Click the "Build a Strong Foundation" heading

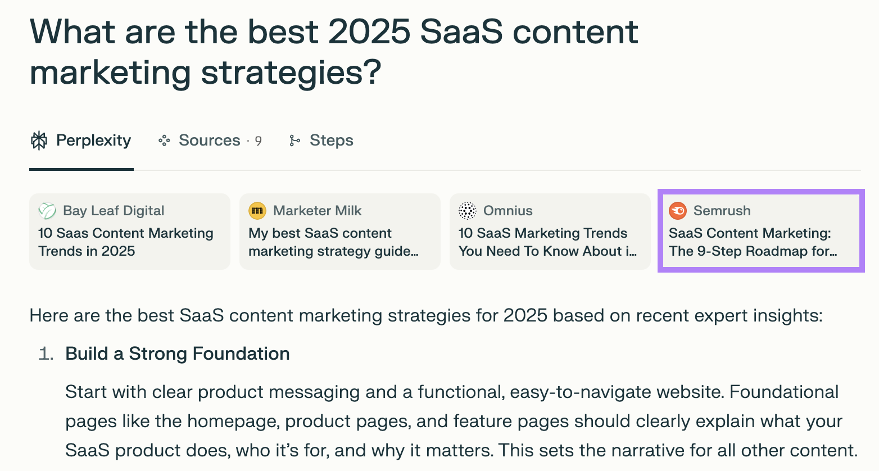click(x=178, y=354)
